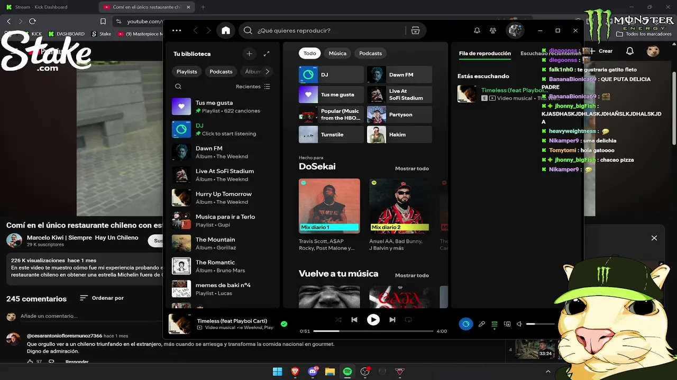
Task: Expand Tu biblioteca to full view
Action: pyautogui.click(x=267, y=54)
